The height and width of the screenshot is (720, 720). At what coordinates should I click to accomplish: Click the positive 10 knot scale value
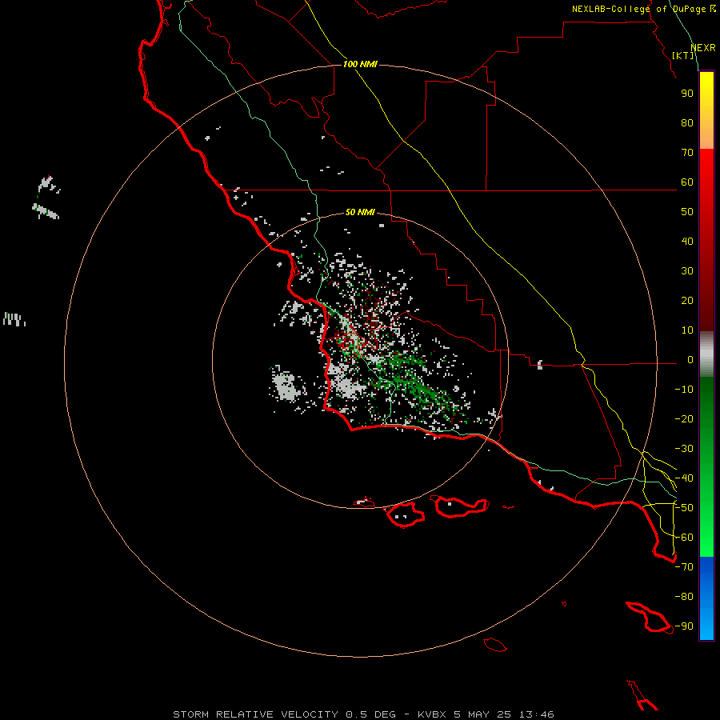tap(687, 330)
